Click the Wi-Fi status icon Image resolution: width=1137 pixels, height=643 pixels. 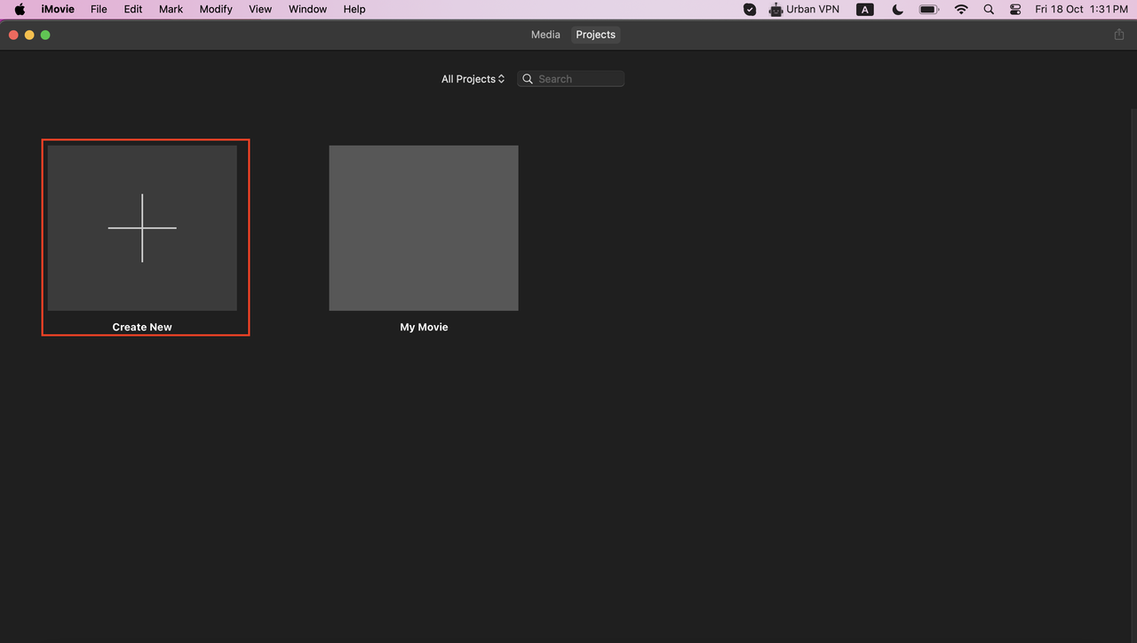point(961,9)
